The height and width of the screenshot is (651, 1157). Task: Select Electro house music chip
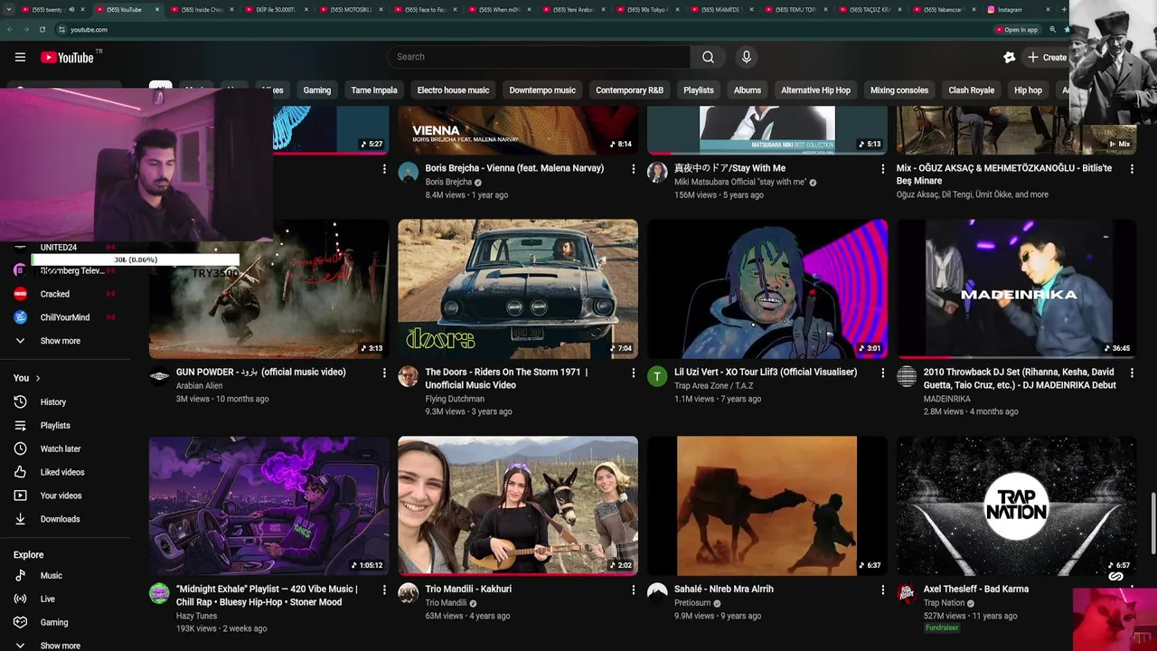pyautogui.click(x=453, y=90)
